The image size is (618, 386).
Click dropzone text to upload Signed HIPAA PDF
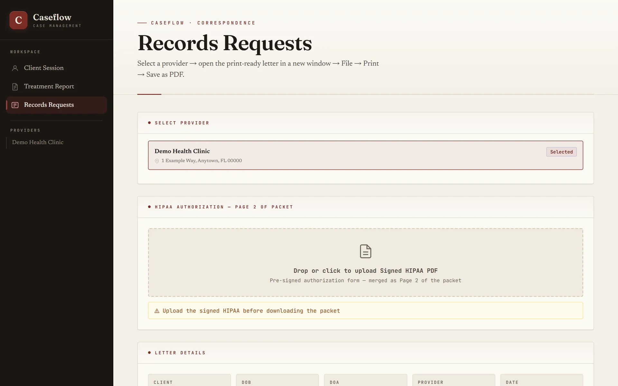pyautogui.click(x=365, y=271)
